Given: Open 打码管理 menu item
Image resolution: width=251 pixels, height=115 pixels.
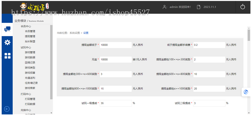Looking at the screenshot, I should pos(30,99).
